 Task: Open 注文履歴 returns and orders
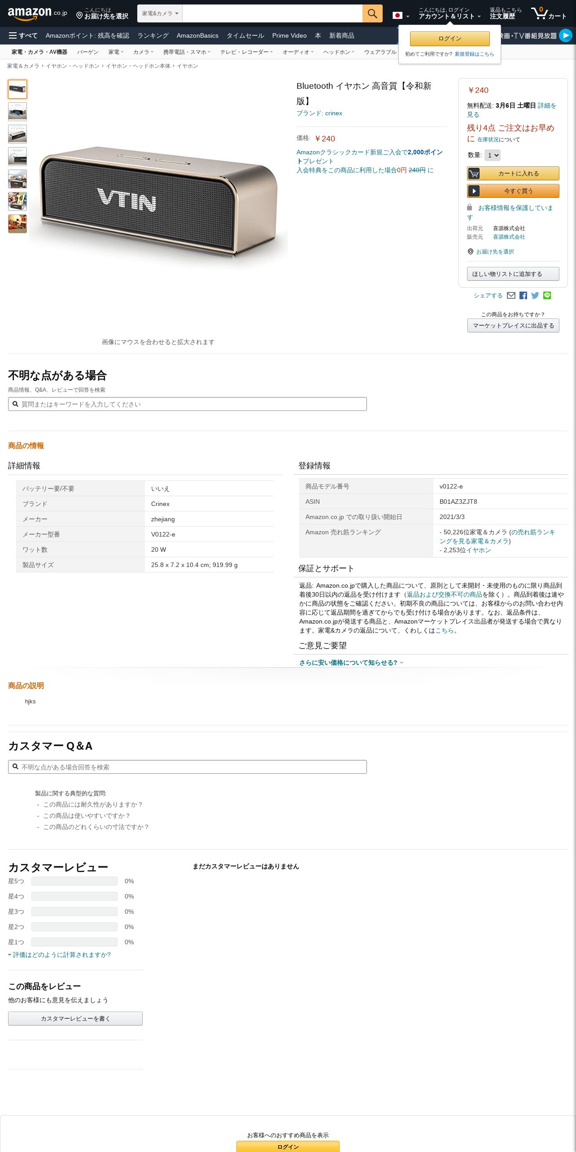tap(506, 13)
